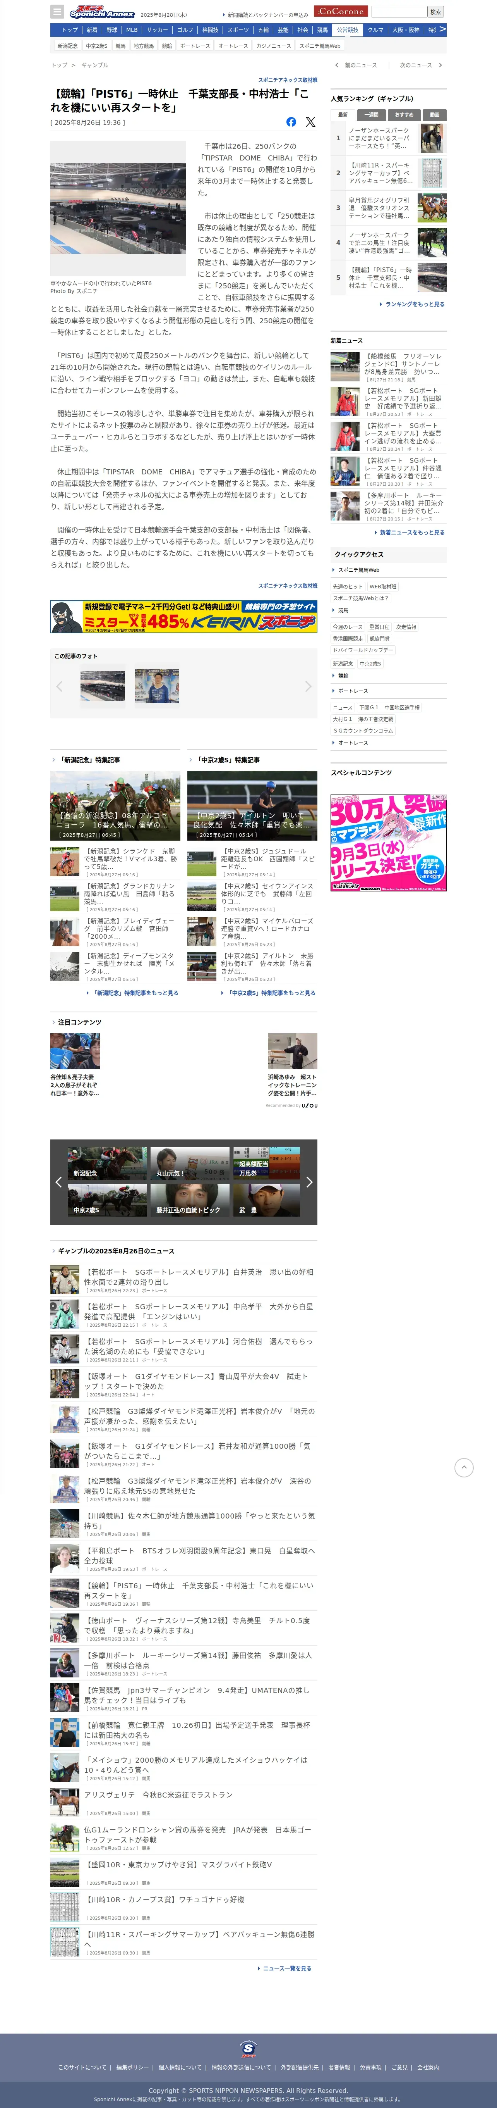Select the 格闘技 navigation item

(x=210, y=29)
